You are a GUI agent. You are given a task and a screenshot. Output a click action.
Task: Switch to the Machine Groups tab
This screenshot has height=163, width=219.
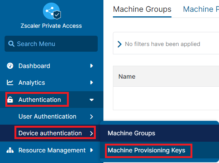(x=142, y=9)
